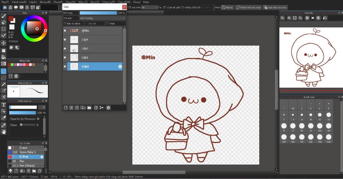Toggle visibility of Lớp3 layer
This screenshot has width=343, height=179.
tap(65, 49)
